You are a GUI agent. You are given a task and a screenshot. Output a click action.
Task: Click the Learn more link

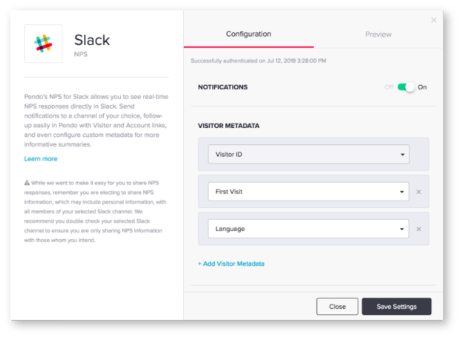tap(41, 159)
